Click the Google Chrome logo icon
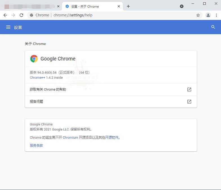Screen dimensions: 221x190 point(34,59)
